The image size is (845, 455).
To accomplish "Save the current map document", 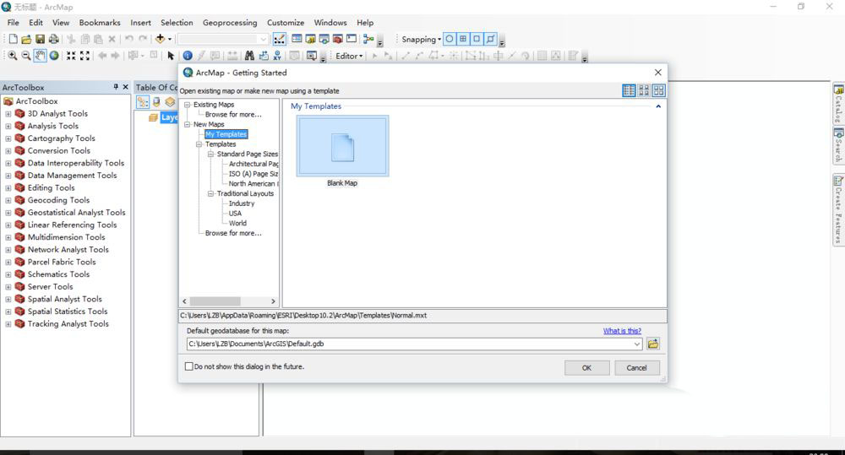I will click(40, 39).
